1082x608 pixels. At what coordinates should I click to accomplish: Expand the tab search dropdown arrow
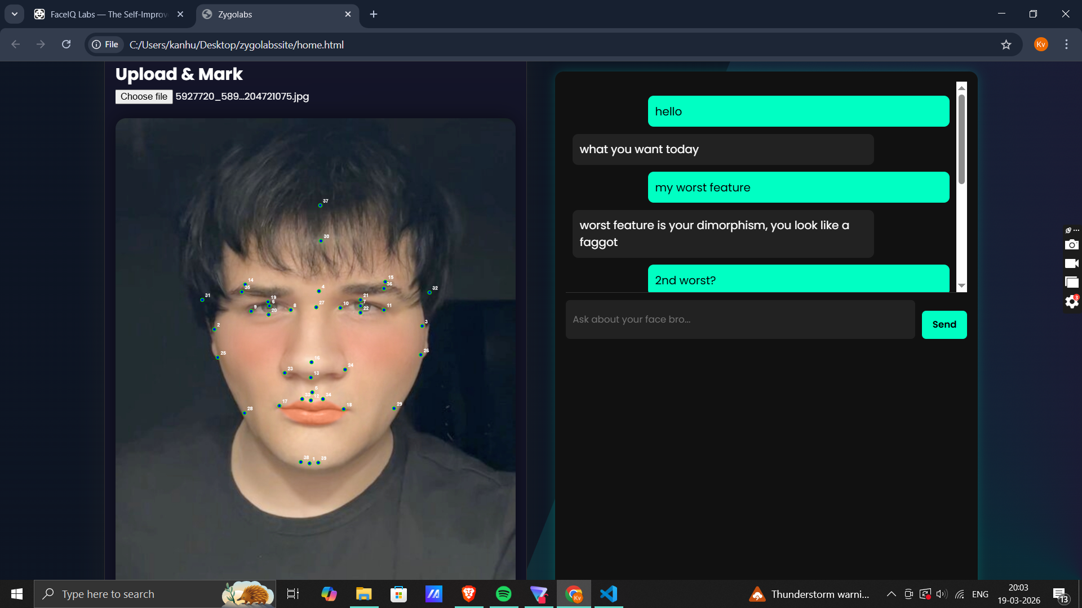point(15,14)
